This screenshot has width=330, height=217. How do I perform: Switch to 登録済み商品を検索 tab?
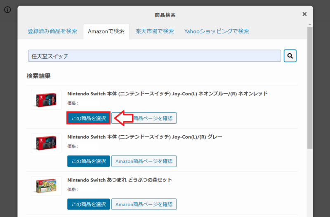(x=52, y=31)
